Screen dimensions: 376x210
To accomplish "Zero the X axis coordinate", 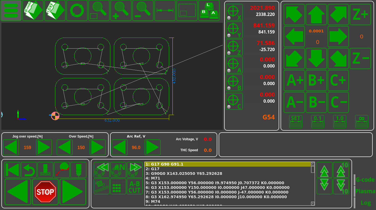I will click(234, 12).
